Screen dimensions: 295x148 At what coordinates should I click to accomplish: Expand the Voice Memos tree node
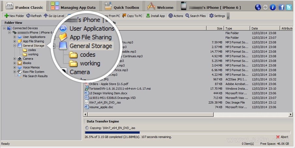15,67
